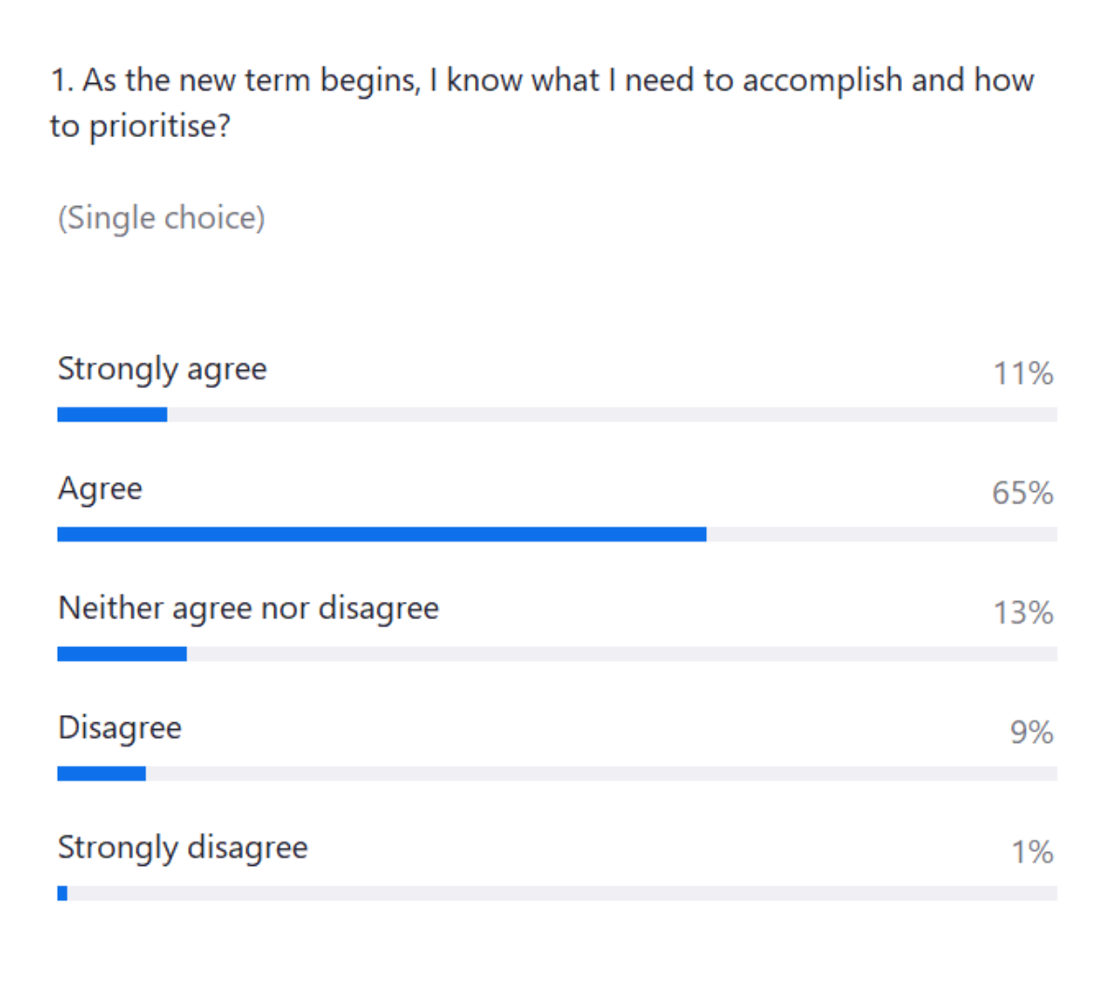The width and height of the screenshot is (1118, 1001).
Task: Click the Strongly disagree progress bar
Action: (x=62, y=893)
